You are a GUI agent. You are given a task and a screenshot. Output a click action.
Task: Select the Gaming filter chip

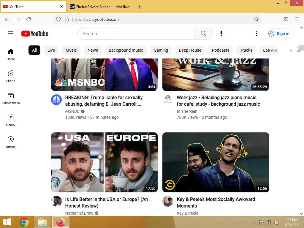[161, 50]
